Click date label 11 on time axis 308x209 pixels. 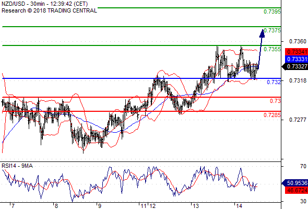tap(144, 206)
